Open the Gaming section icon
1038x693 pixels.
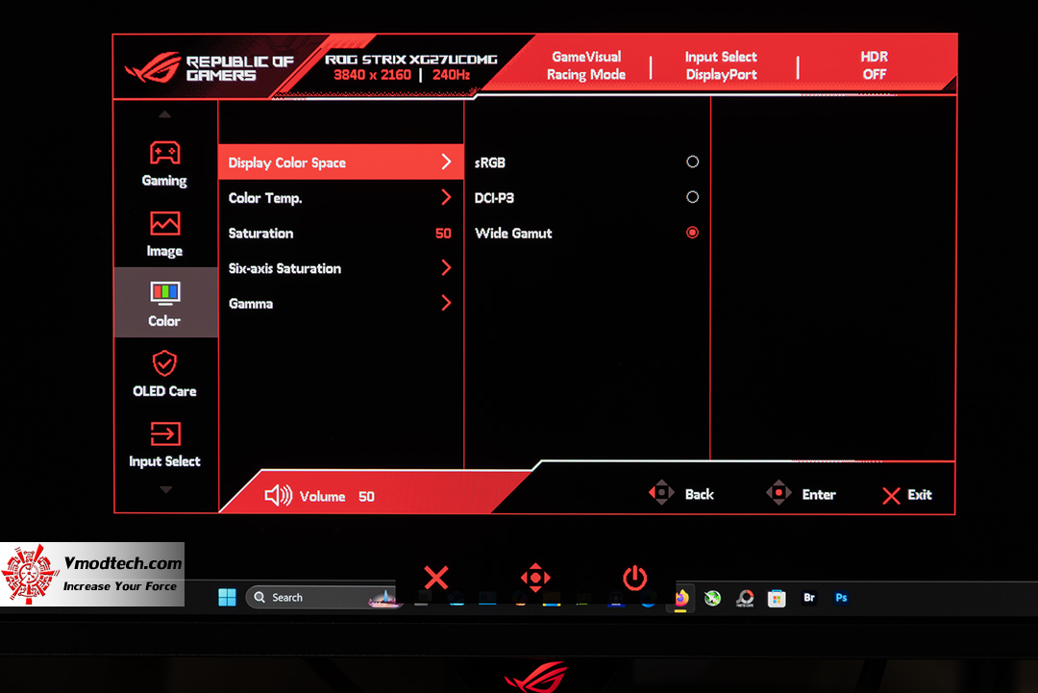(165, 153)
